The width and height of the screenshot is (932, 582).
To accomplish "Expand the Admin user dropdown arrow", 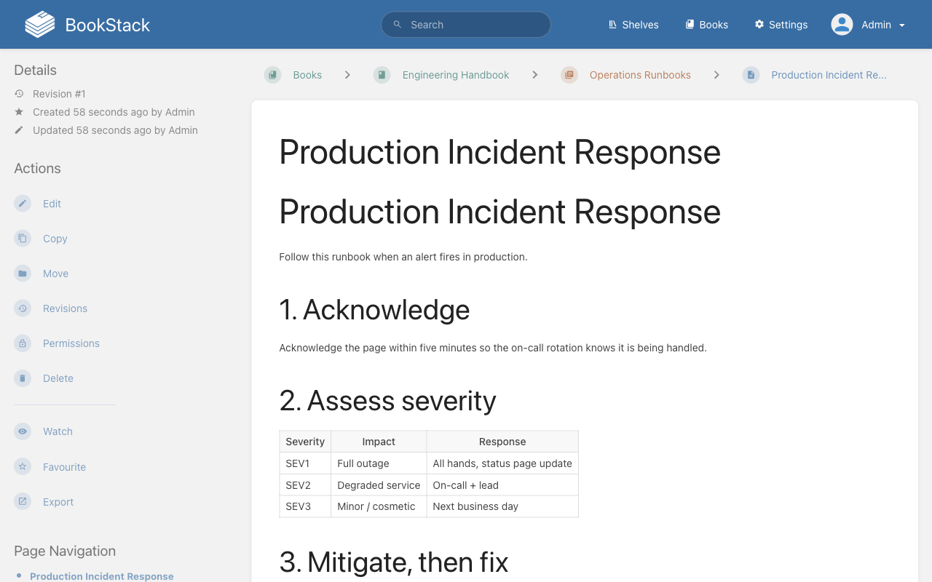I will [x=902, y=25].
